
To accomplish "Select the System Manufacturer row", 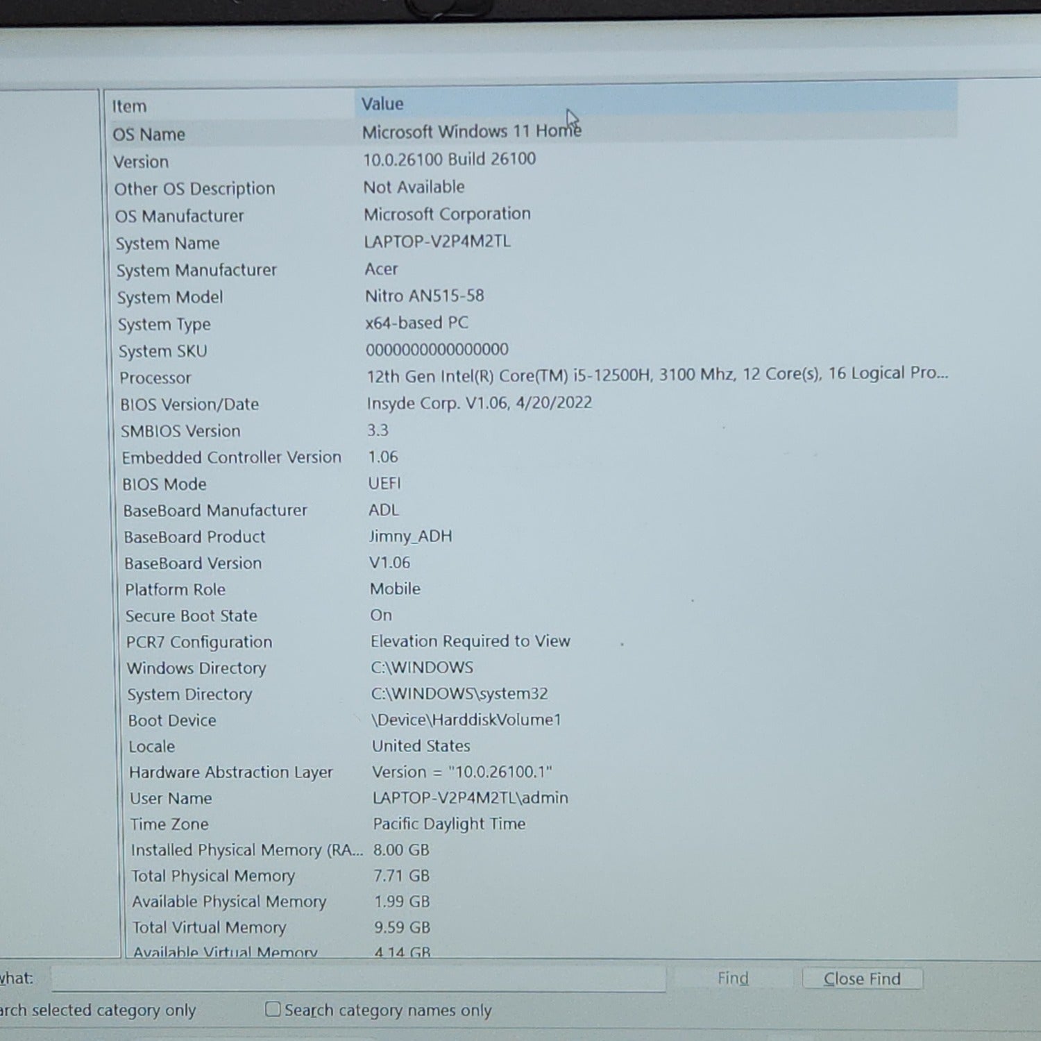I will [196, 270].
